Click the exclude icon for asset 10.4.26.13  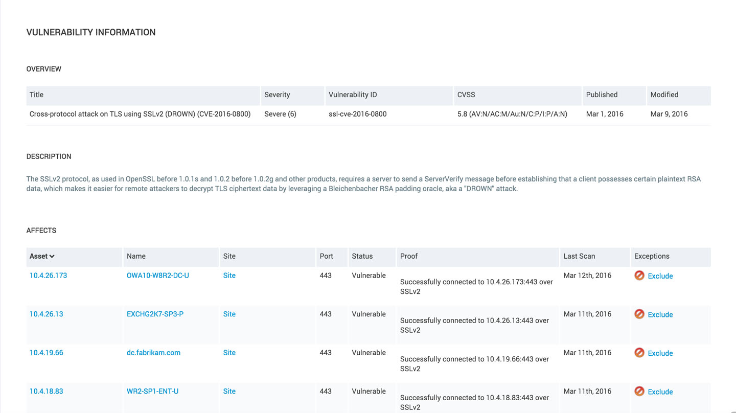tap(639, 314)
